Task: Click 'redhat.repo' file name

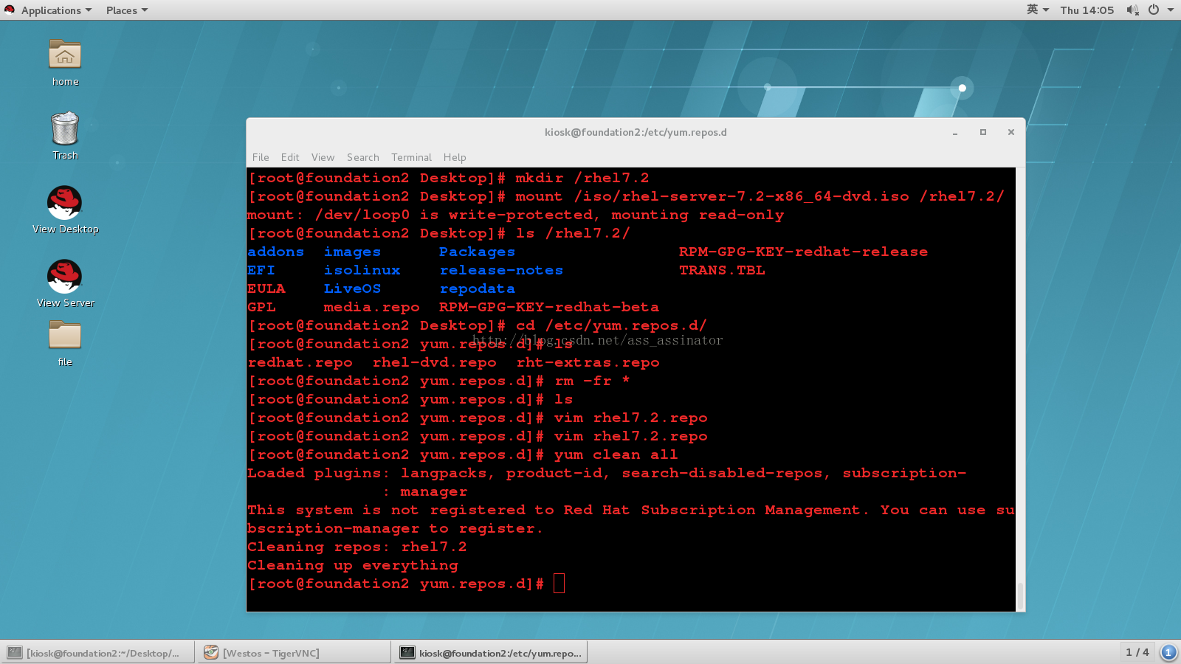Action: point(300,362)
